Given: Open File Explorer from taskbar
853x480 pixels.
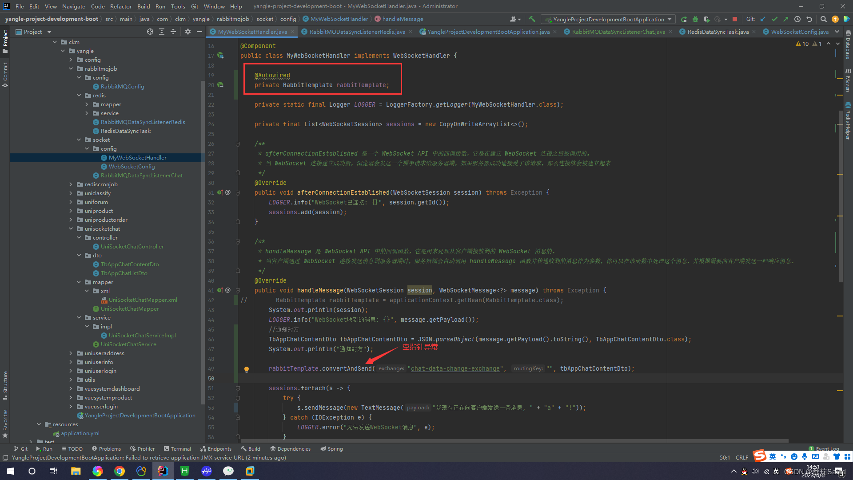Looking at the screenshot, I should pyautogui.click(x=76, y=471).
